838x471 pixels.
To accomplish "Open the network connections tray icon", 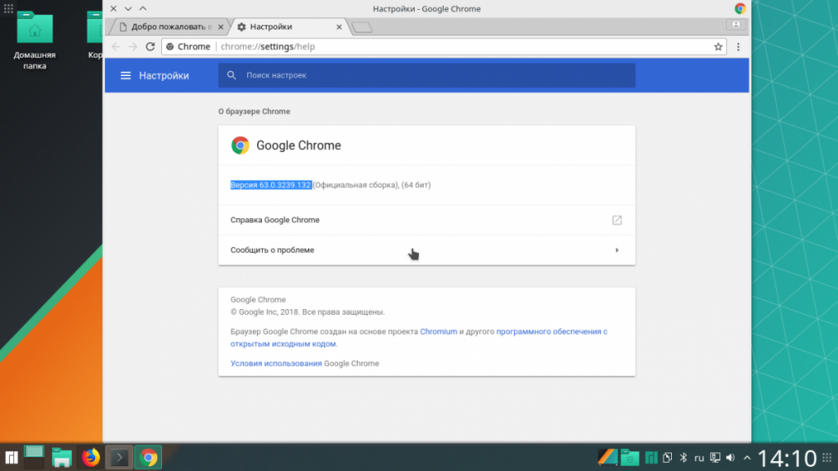I will pyautogui.click(x=715, y=458).
